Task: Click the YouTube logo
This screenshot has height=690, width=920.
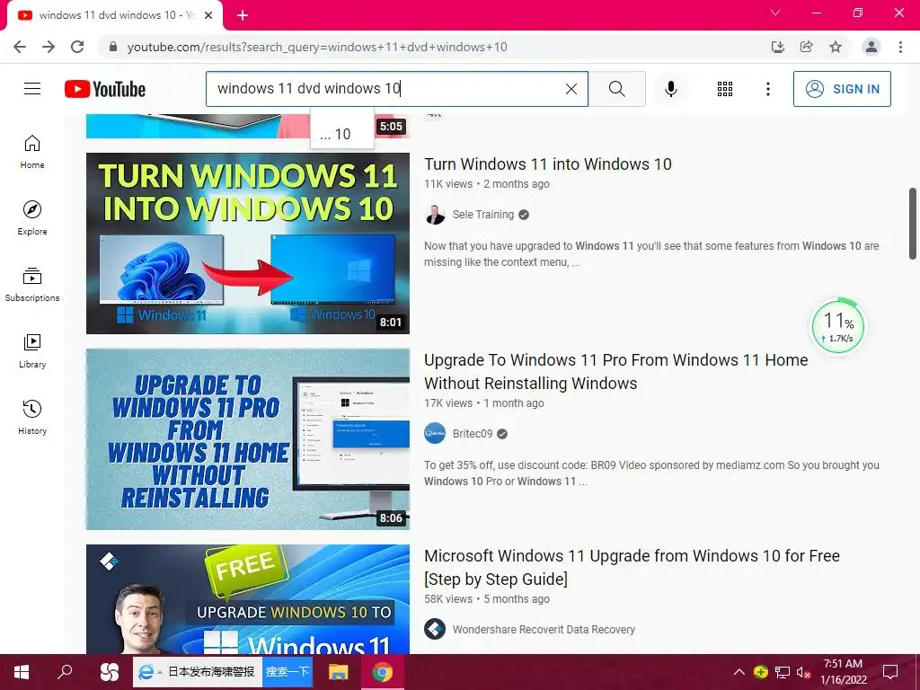Action: [x=105, y=89]
